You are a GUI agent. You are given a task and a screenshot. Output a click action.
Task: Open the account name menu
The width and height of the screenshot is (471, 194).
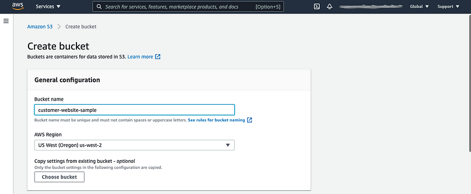(371, 6)
